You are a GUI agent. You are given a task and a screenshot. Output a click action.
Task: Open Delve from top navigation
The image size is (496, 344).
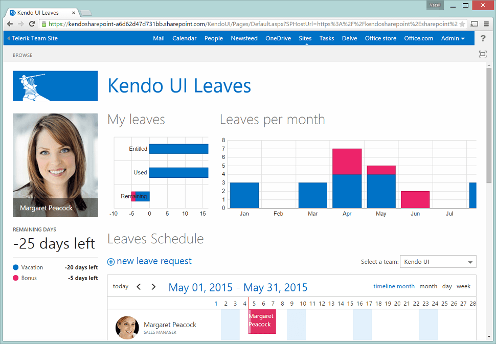[350, 38]
